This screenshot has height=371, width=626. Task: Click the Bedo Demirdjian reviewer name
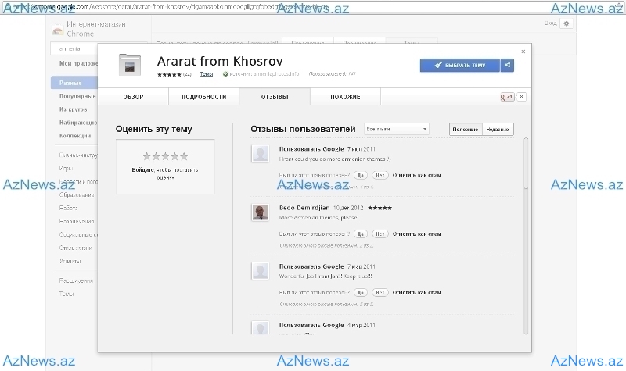[x=304, y=208]
